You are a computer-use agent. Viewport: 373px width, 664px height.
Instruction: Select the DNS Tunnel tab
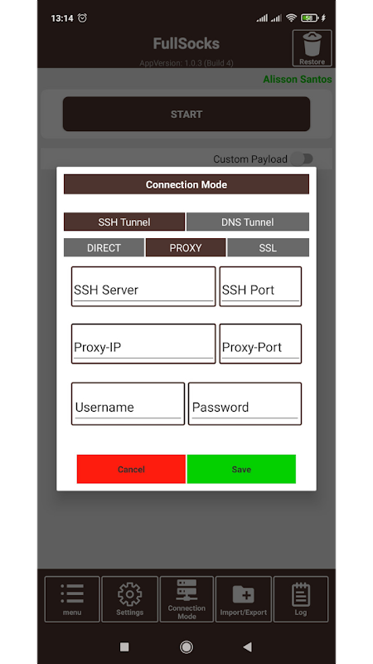click(x=247, y=222)
